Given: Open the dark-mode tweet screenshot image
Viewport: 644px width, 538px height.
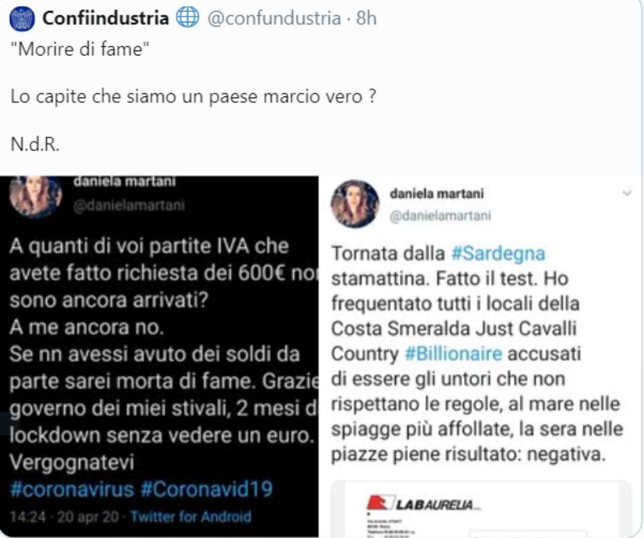Looking at the screenshot, I should click(159, 356).
